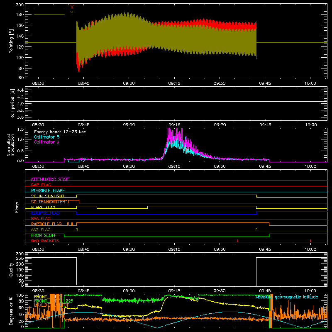Screen dimensions: 332x332
Task: Select the green FRONT legend entry ending in 225
Action: pos(54,301)
